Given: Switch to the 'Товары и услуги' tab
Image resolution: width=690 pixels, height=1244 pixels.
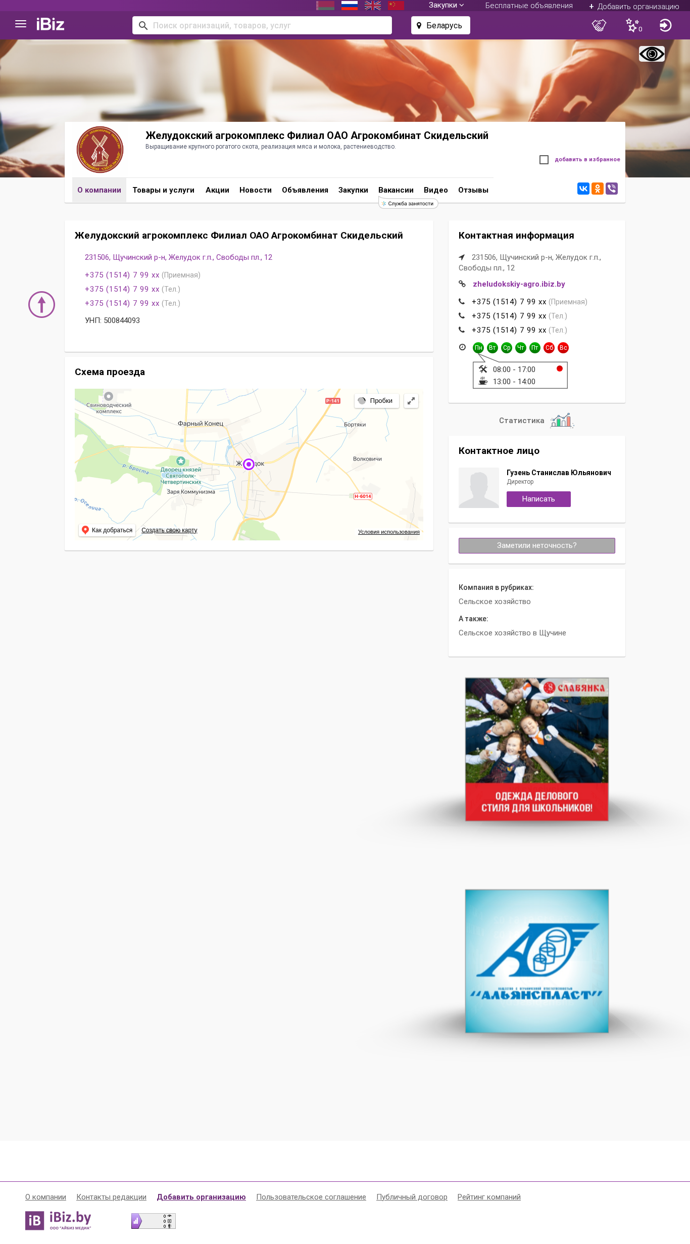Looking at the screenshot, I should click(163, 190).
